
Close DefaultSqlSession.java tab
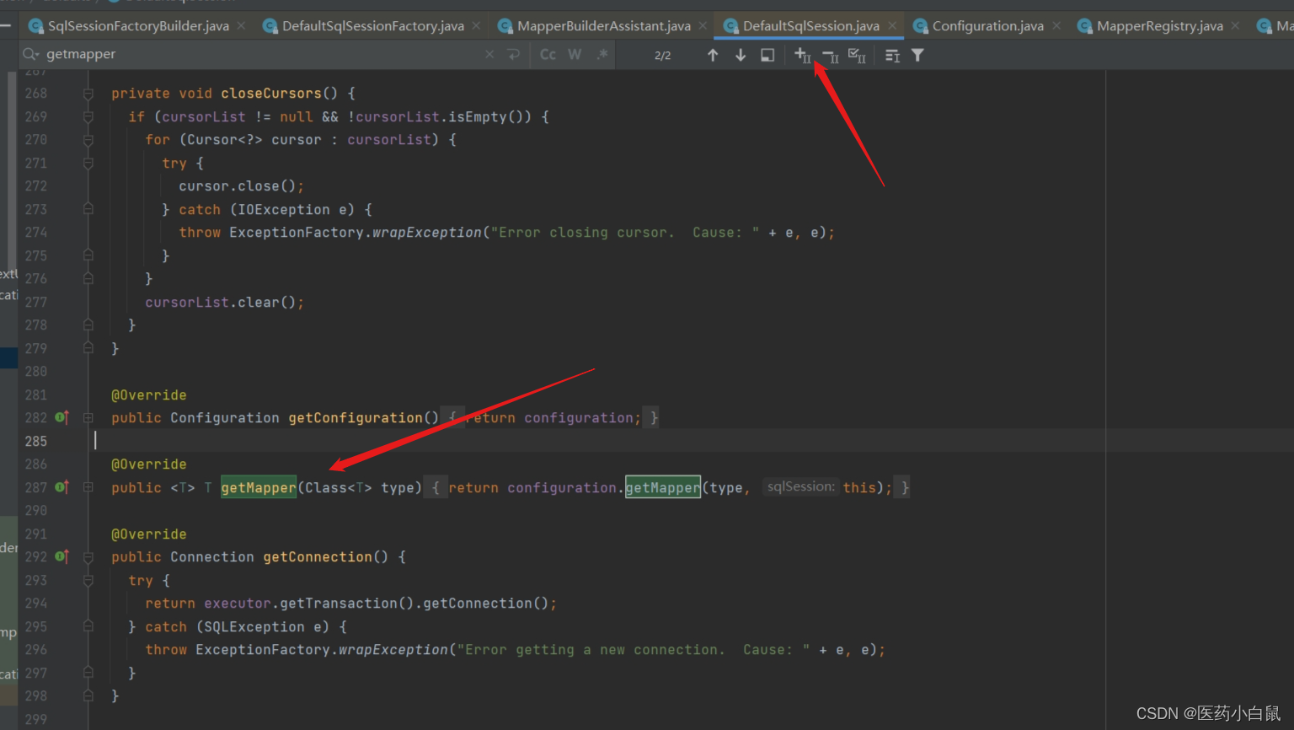pyautogui.click(x=892, y=26)
